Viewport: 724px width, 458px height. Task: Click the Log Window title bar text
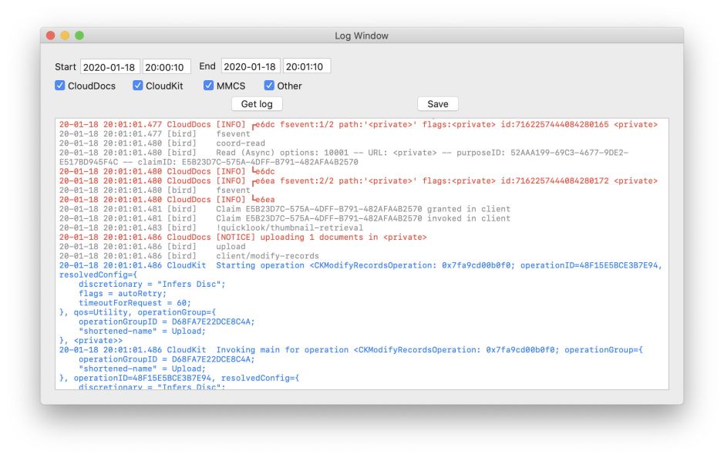(361, 35)
